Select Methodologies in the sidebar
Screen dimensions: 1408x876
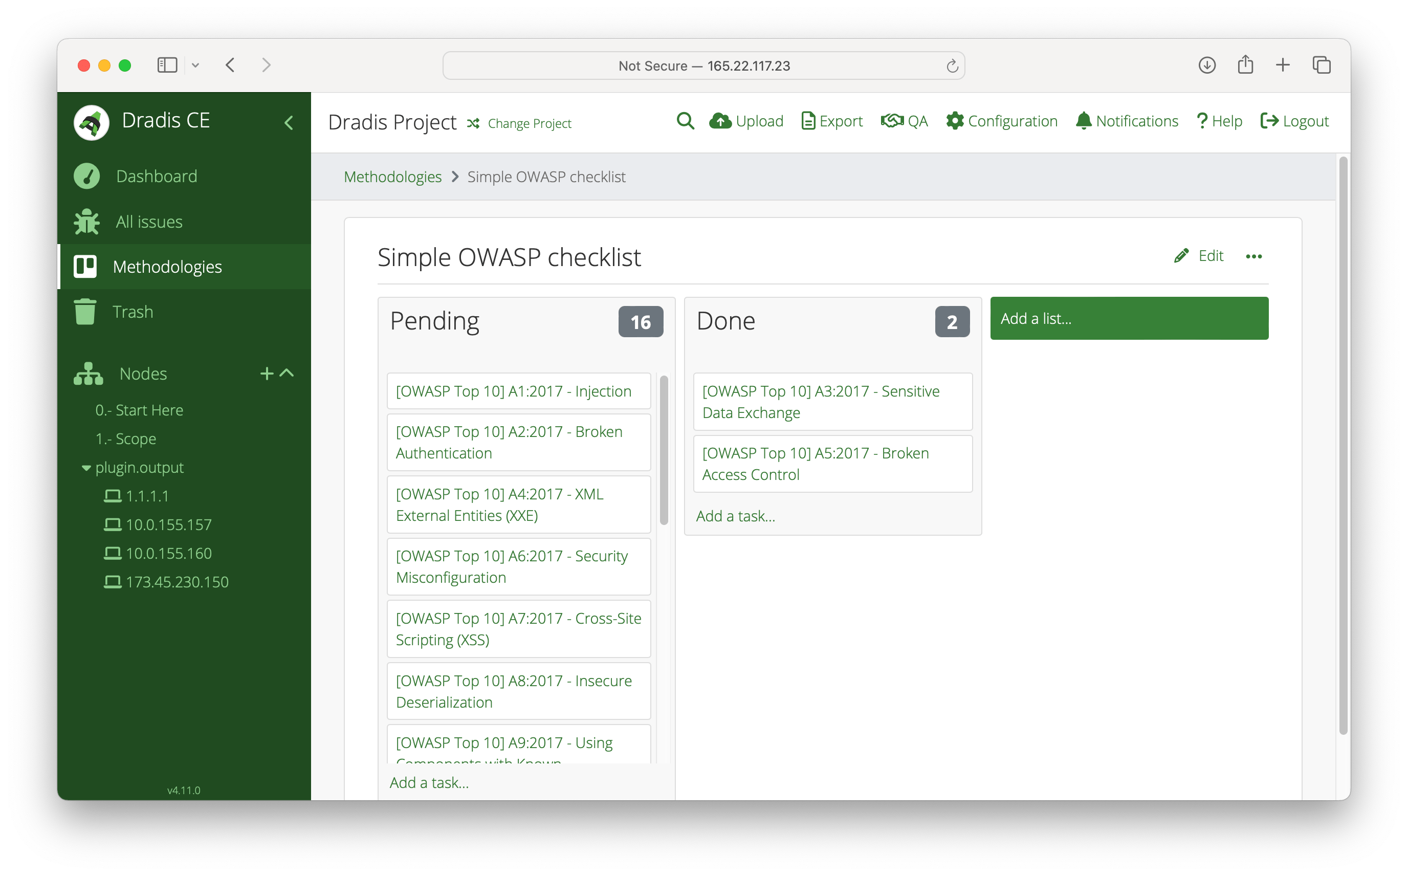click(167, 267)
